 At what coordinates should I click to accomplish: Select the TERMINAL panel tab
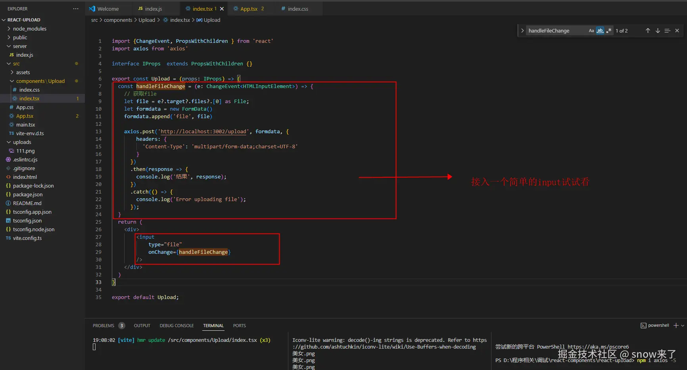pos(213,326)
